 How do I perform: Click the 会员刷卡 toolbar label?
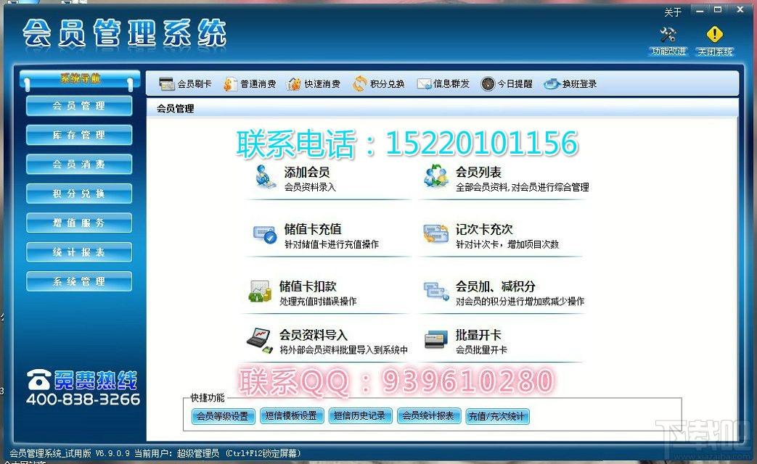coord(195,84)
